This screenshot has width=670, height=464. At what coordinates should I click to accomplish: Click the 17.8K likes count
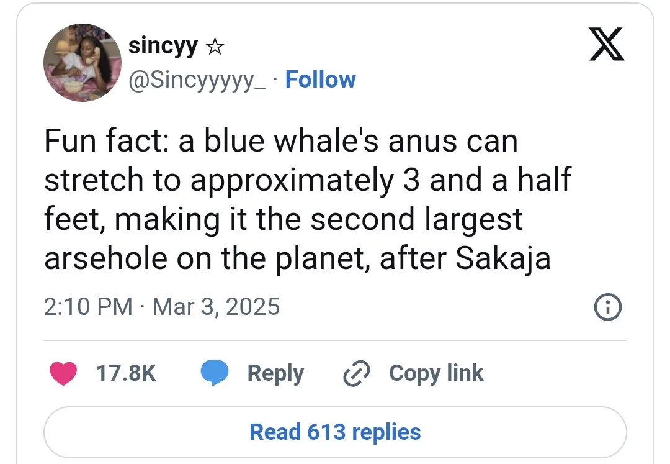[x=126, y=373]
